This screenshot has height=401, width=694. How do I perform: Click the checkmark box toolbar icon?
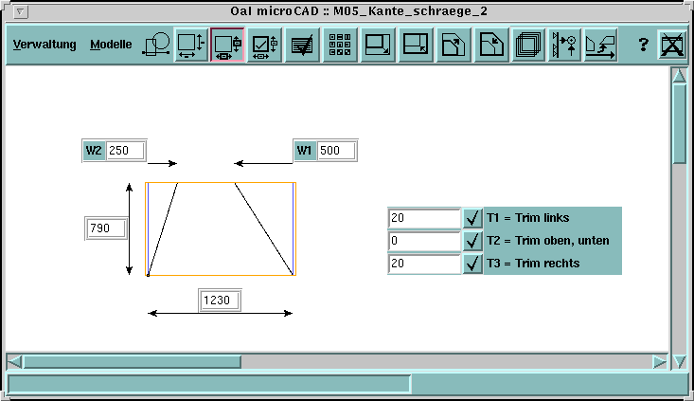click(x=265, y=45)
